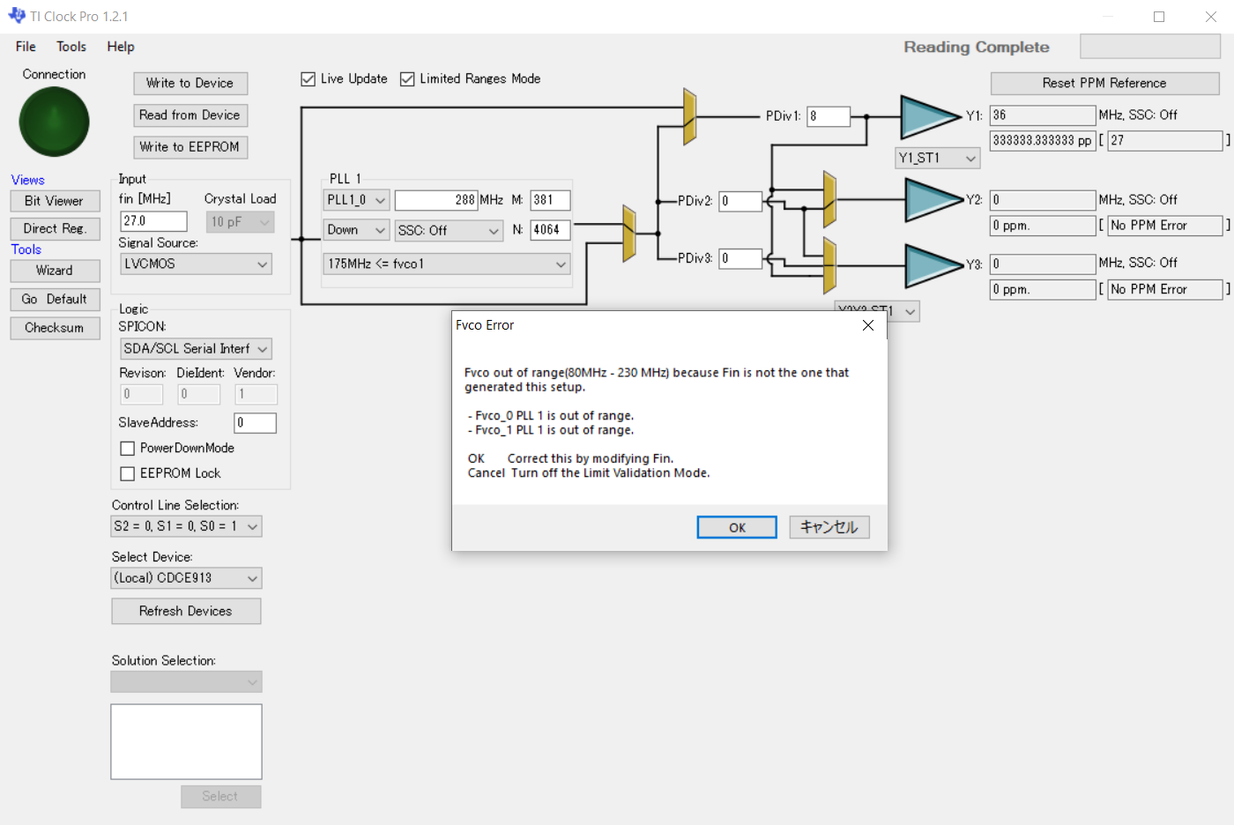
Task: Open the PLL1_0 selection dropdown
Action: click(357, 201)
